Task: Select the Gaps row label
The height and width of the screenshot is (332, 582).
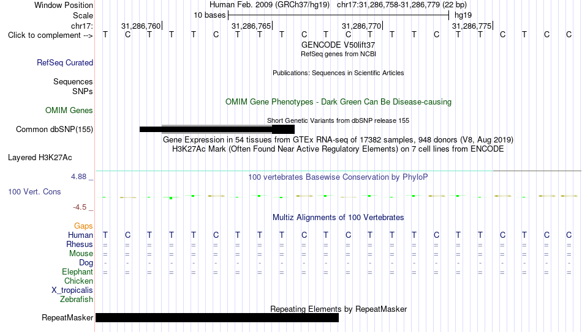Action: pos(83,226)
